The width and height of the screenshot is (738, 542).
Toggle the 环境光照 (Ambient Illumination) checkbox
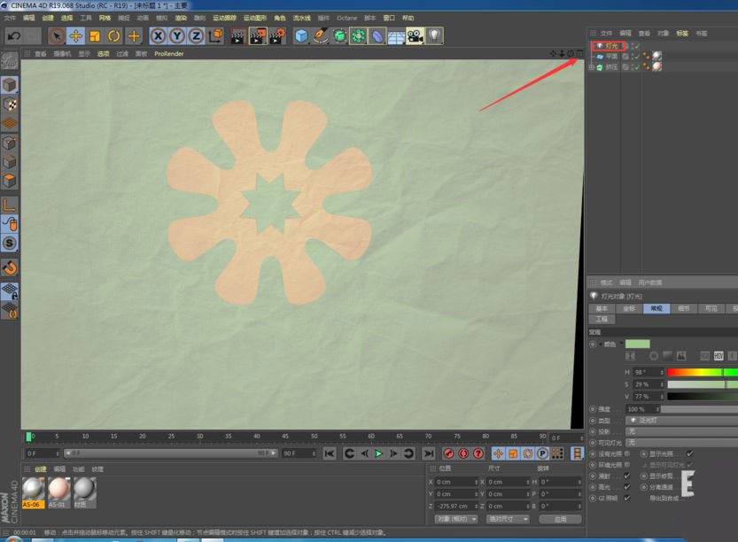(627, 465)
